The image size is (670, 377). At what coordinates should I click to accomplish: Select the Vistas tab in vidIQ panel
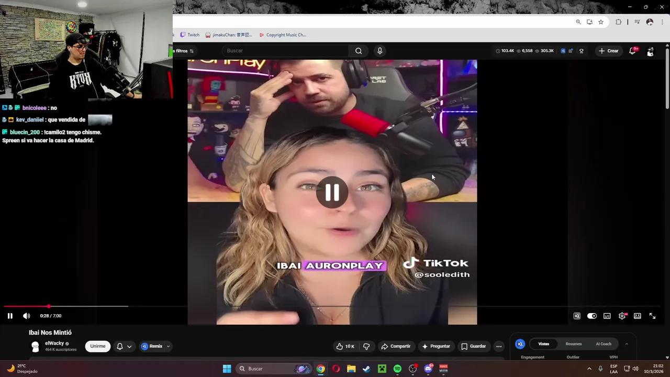(544, 344)
